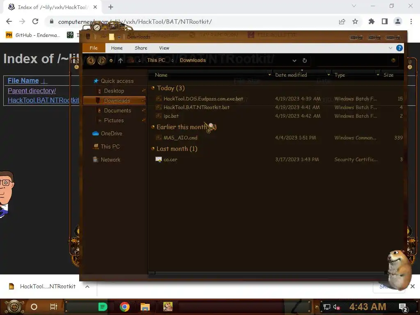
Task: Open Explorer help question mark
Action: (399, 48)
